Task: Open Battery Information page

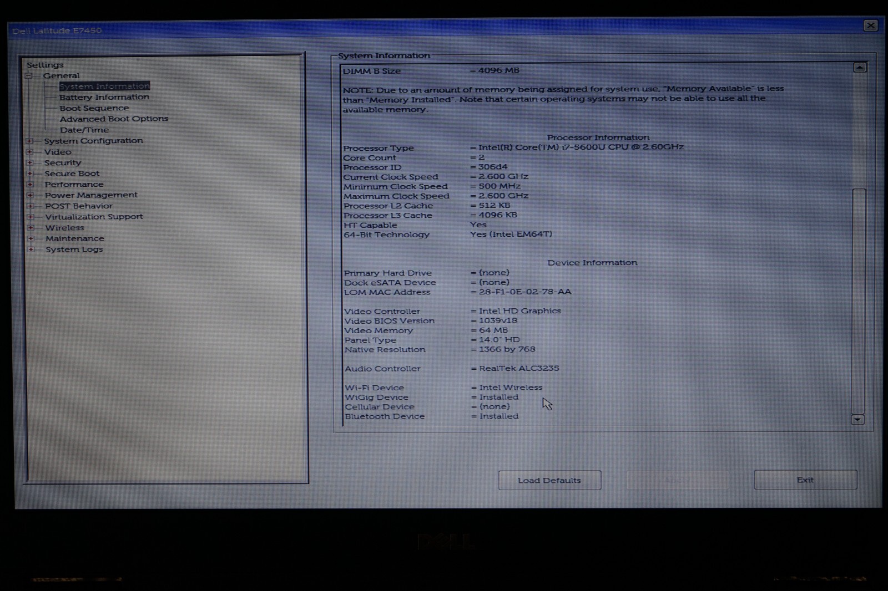Action: 104,97
